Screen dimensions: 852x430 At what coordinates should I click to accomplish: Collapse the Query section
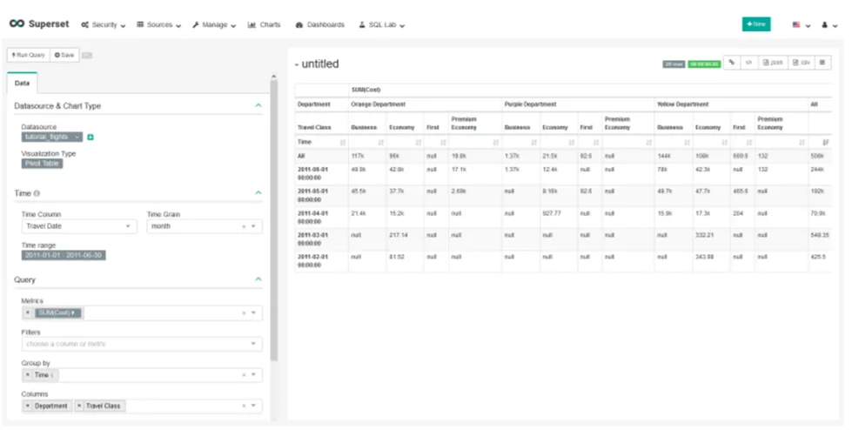pos(258,279)
